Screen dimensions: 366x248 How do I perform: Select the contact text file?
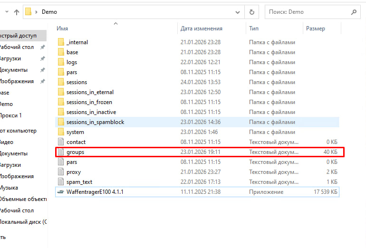point(76,142)
